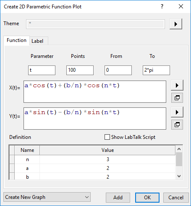Click scroll up arrow of Definition table

pos(179,149)
